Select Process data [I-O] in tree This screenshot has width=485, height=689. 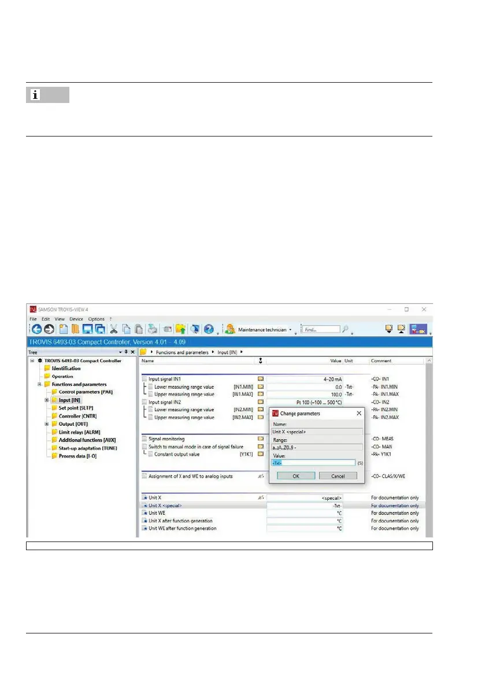(77, 456)
